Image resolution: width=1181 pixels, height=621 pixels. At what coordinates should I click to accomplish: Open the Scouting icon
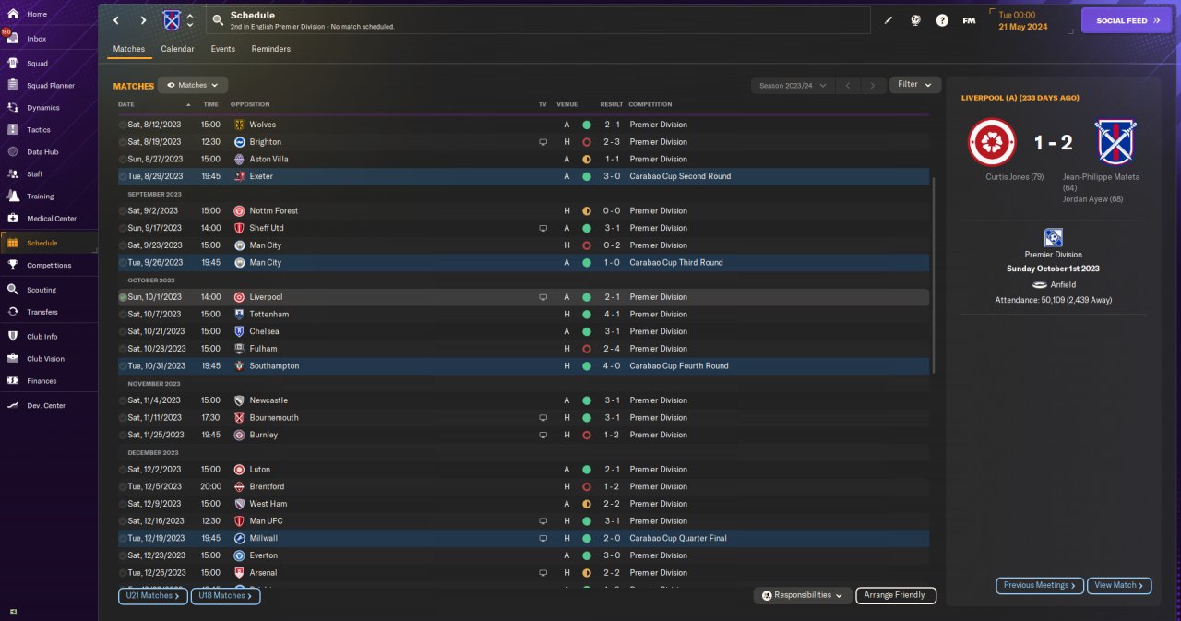click(x=13, y=290)
